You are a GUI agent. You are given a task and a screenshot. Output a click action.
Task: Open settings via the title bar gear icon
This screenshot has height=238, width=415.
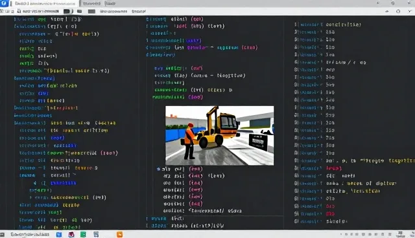(x=393, y=3)
